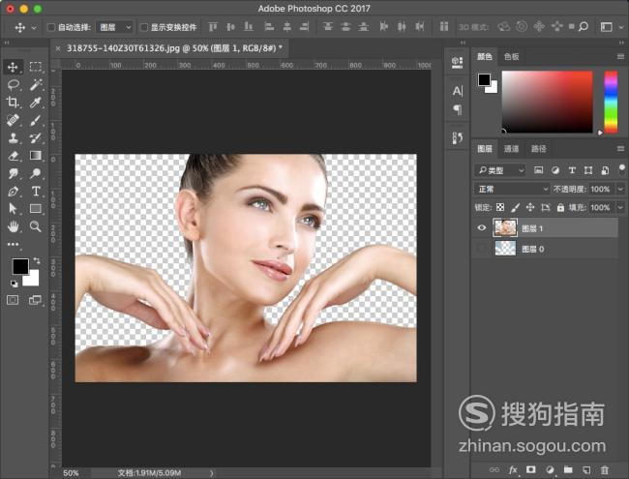Toggle lock position
Viewport: 629px width, 479px height.
[x=530, y=207]
